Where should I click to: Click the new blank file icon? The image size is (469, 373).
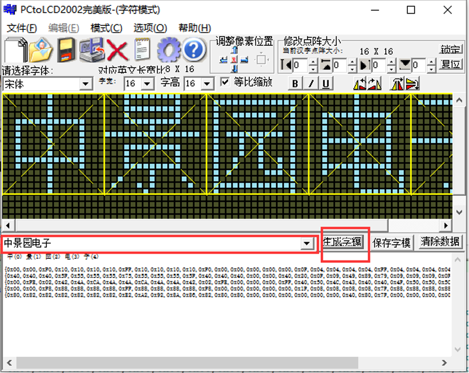(x=16, y=50)
